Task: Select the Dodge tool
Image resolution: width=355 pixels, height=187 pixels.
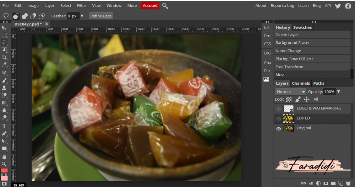Action: [4, 117]
